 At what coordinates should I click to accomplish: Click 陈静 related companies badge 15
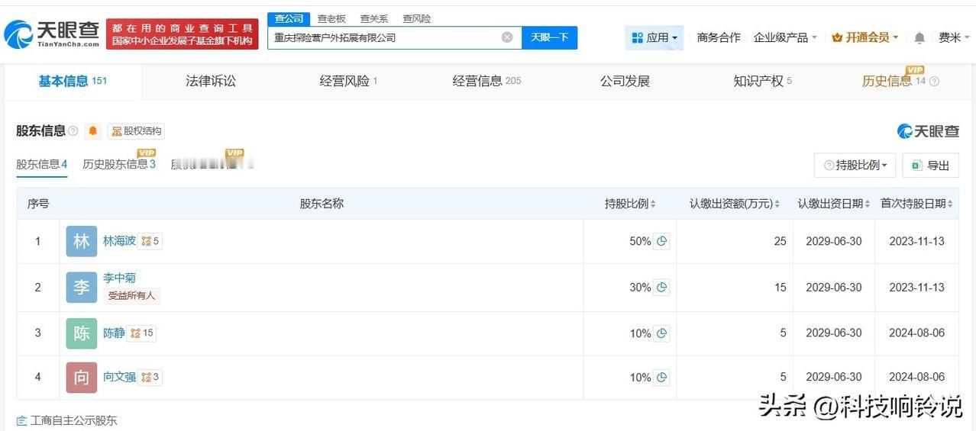pos(142,333)
